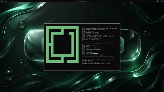Click memory text '1.88 GiB / 7.74 GiB'
164x92 pixels.
(91, 38)
